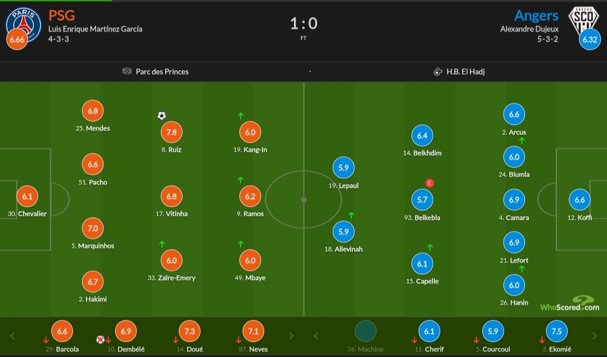The width and height of the screenshot is (607, 357).
Task: Select Vitinha's 6.8 rating bubble
Action: click(172, 197)
